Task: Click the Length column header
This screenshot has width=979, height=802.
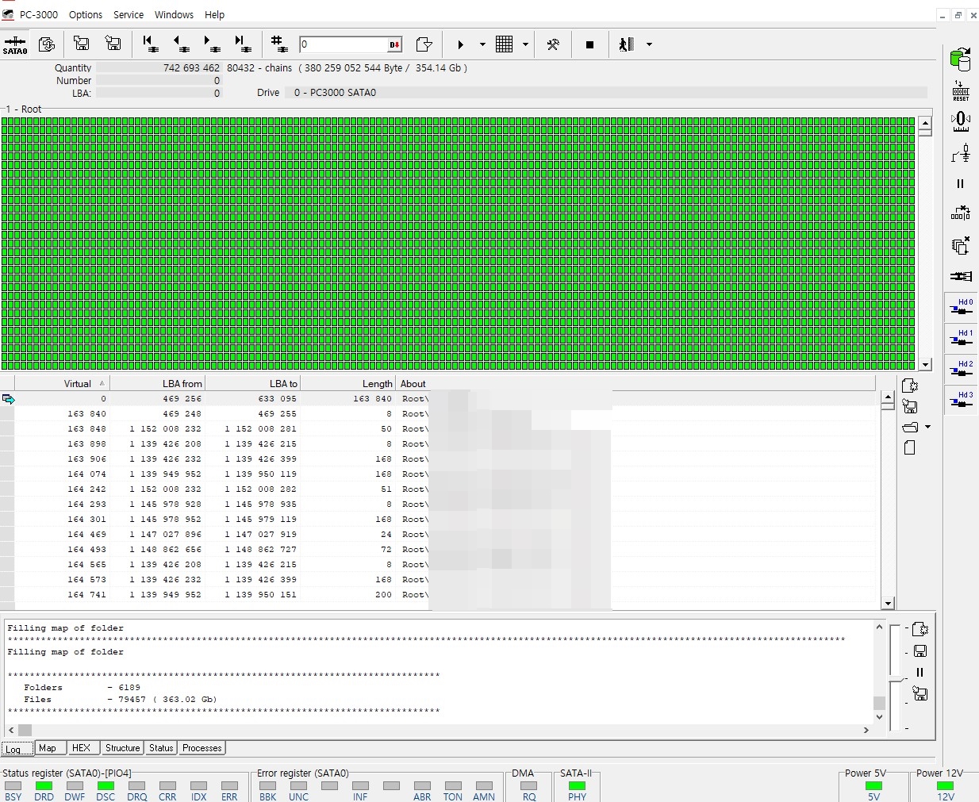Action: tap(347, 384)
